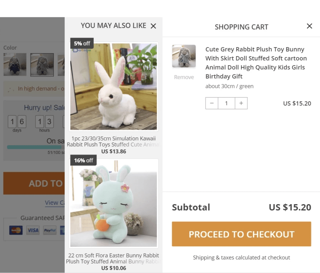Open the green Flora Easter bunny image
This screenshot has height=273, width=320.
click(x=114, y=203)
